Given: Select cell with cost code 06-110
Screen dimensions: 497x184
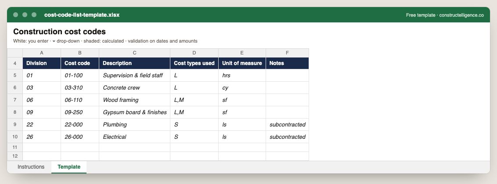Looking at the screenshot, I should (80, 100).
